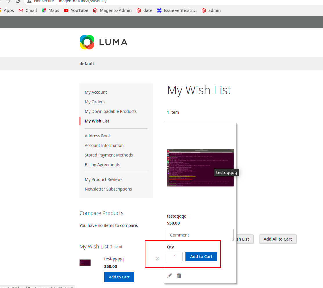The width and height of the screenshot is (323, 288).
Task: Click the Comment text box
Action: pyautogui.click(x=200, y=235)
